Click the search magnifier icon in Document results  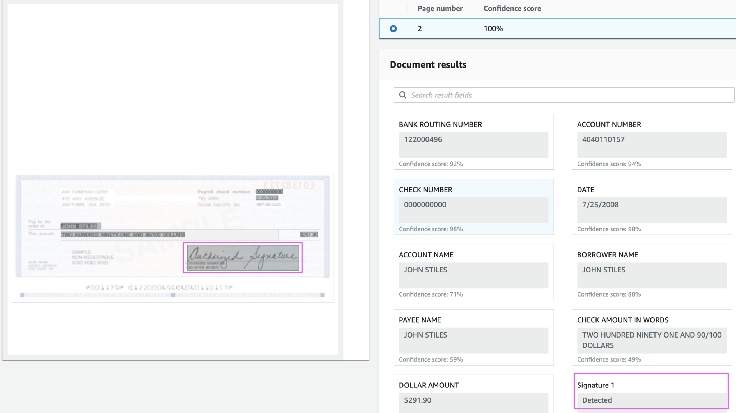click(x=403, y=95)
